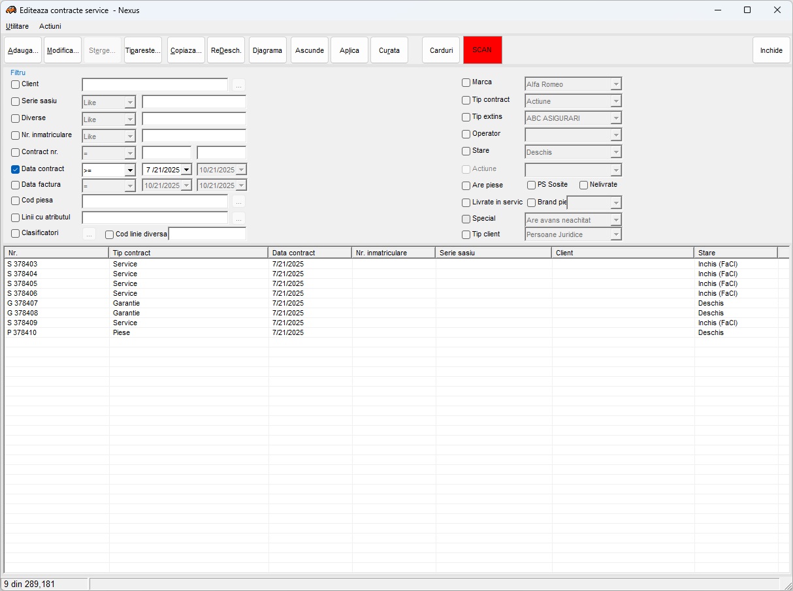Open the Carduri toolbar button
The width and height of the screenshot is (793, 591).
tap(441, 50)
